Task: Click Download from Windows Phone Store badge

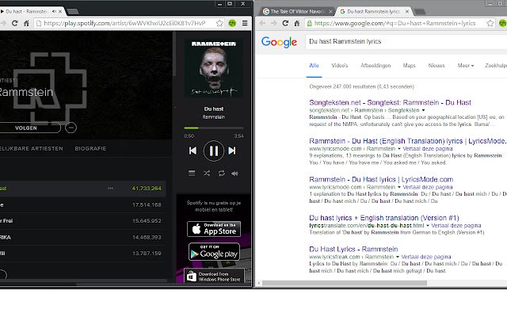Action: click(x=214, y=276)
